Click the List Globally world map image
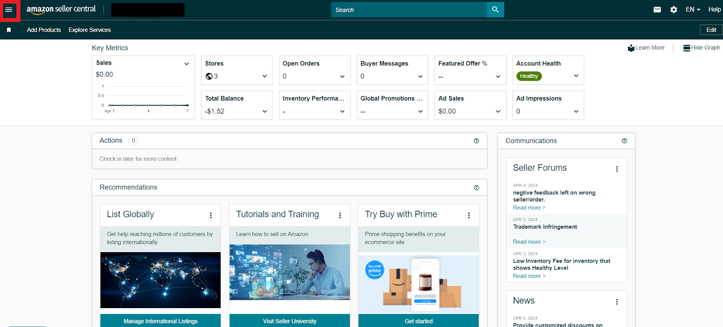The height and width of the screenshot is (327, 723). [160, 280]
